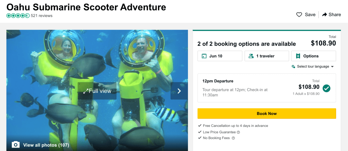Expand Select tour language dropdown
Image resolution: width=348 pixels, height=151 pixels.
point(313,67)
